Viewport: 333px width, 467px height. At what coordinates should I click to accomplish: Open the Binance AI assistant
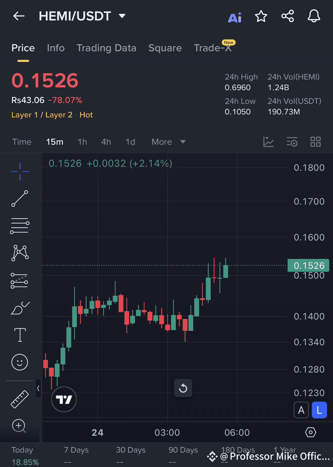tap(234, 16)
